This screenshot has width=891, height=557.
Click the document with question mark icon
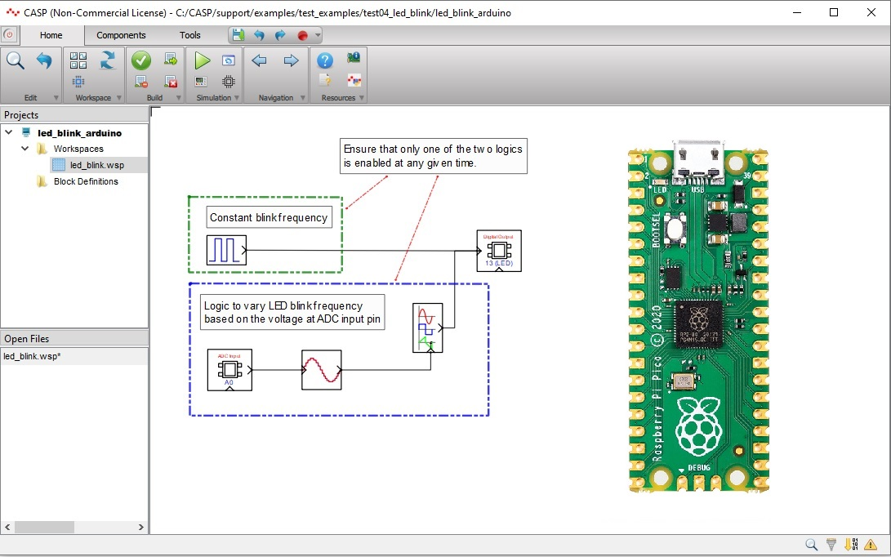click(325, 80)
